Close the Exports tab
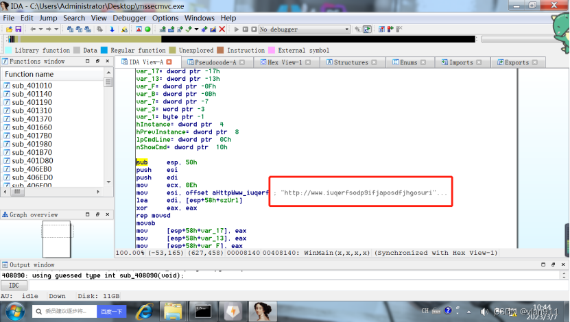Screen dimensions: 570x322 click(x=535, y=62)
